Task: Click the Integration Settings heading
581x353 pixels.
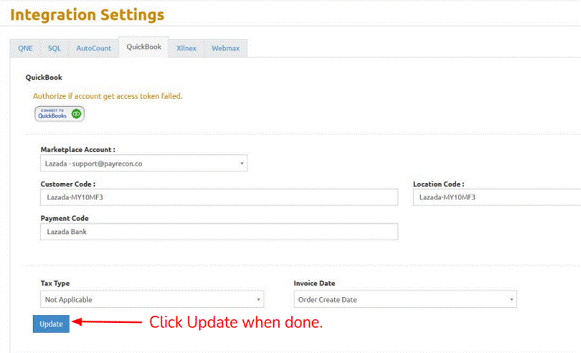Action: (87, 15)
